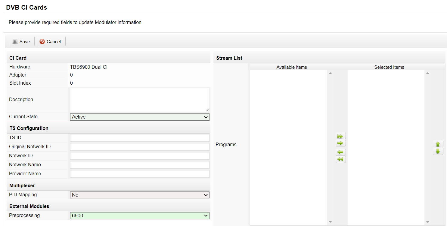Click the single right arrow to add selected program

[340, 143]
